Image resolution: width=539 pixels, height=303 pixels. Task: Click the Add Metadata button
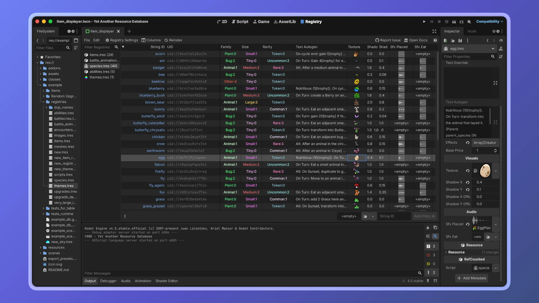pos(472,278)
